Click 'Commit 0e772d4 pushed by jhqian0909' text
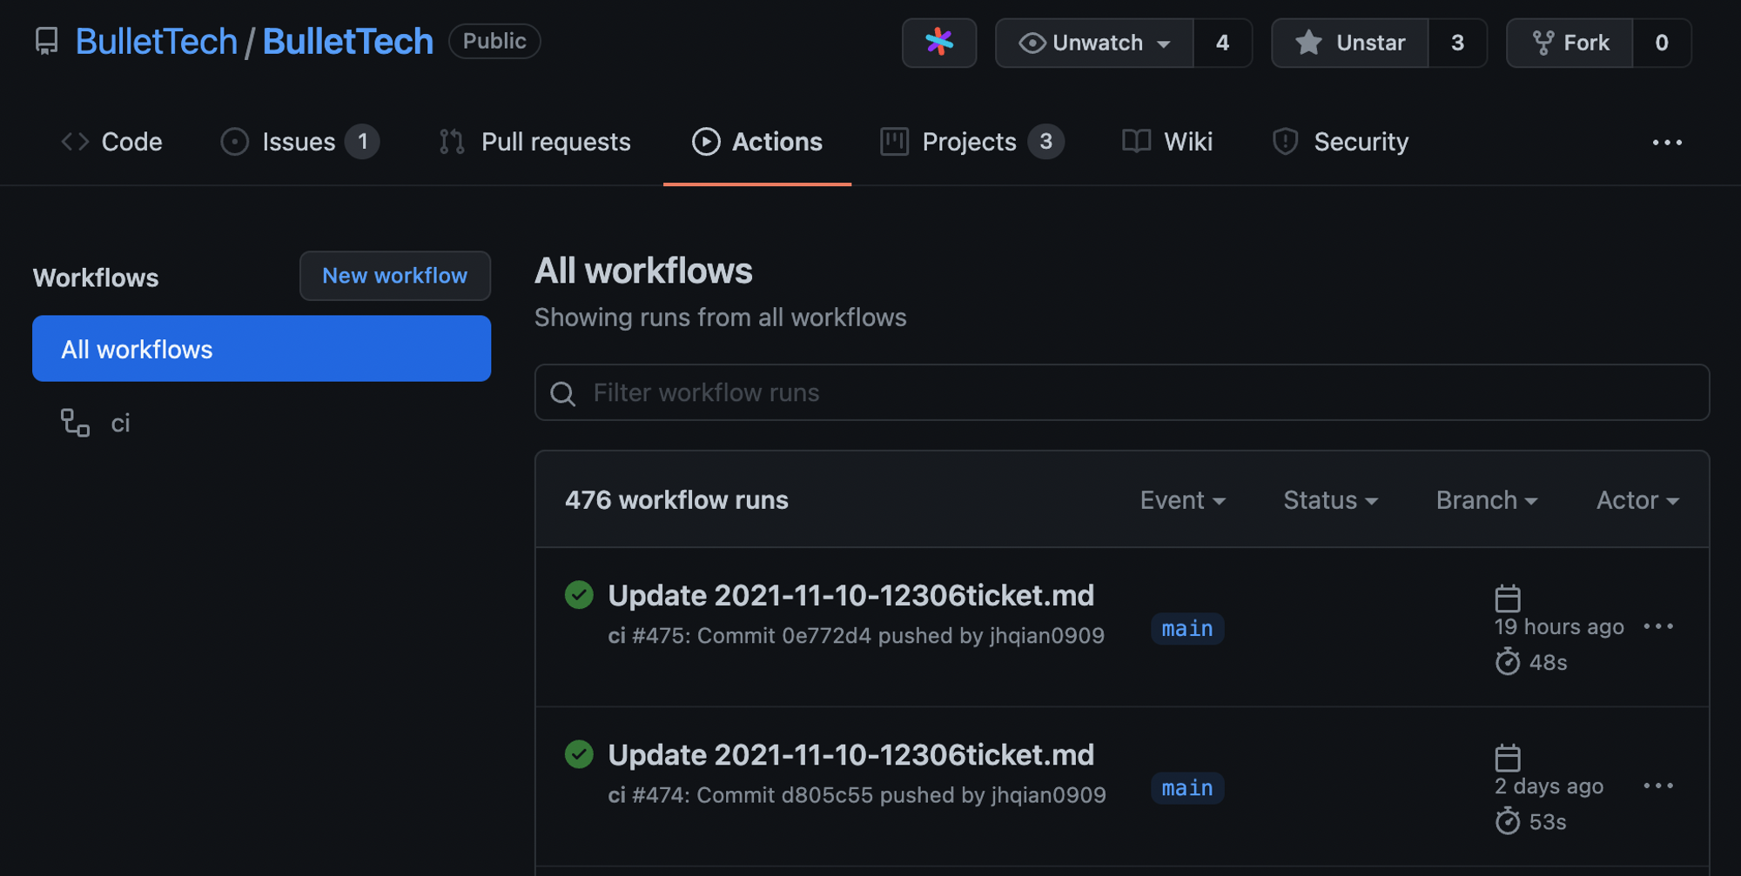The image size is (1741, 876). (x=901, y=636)
